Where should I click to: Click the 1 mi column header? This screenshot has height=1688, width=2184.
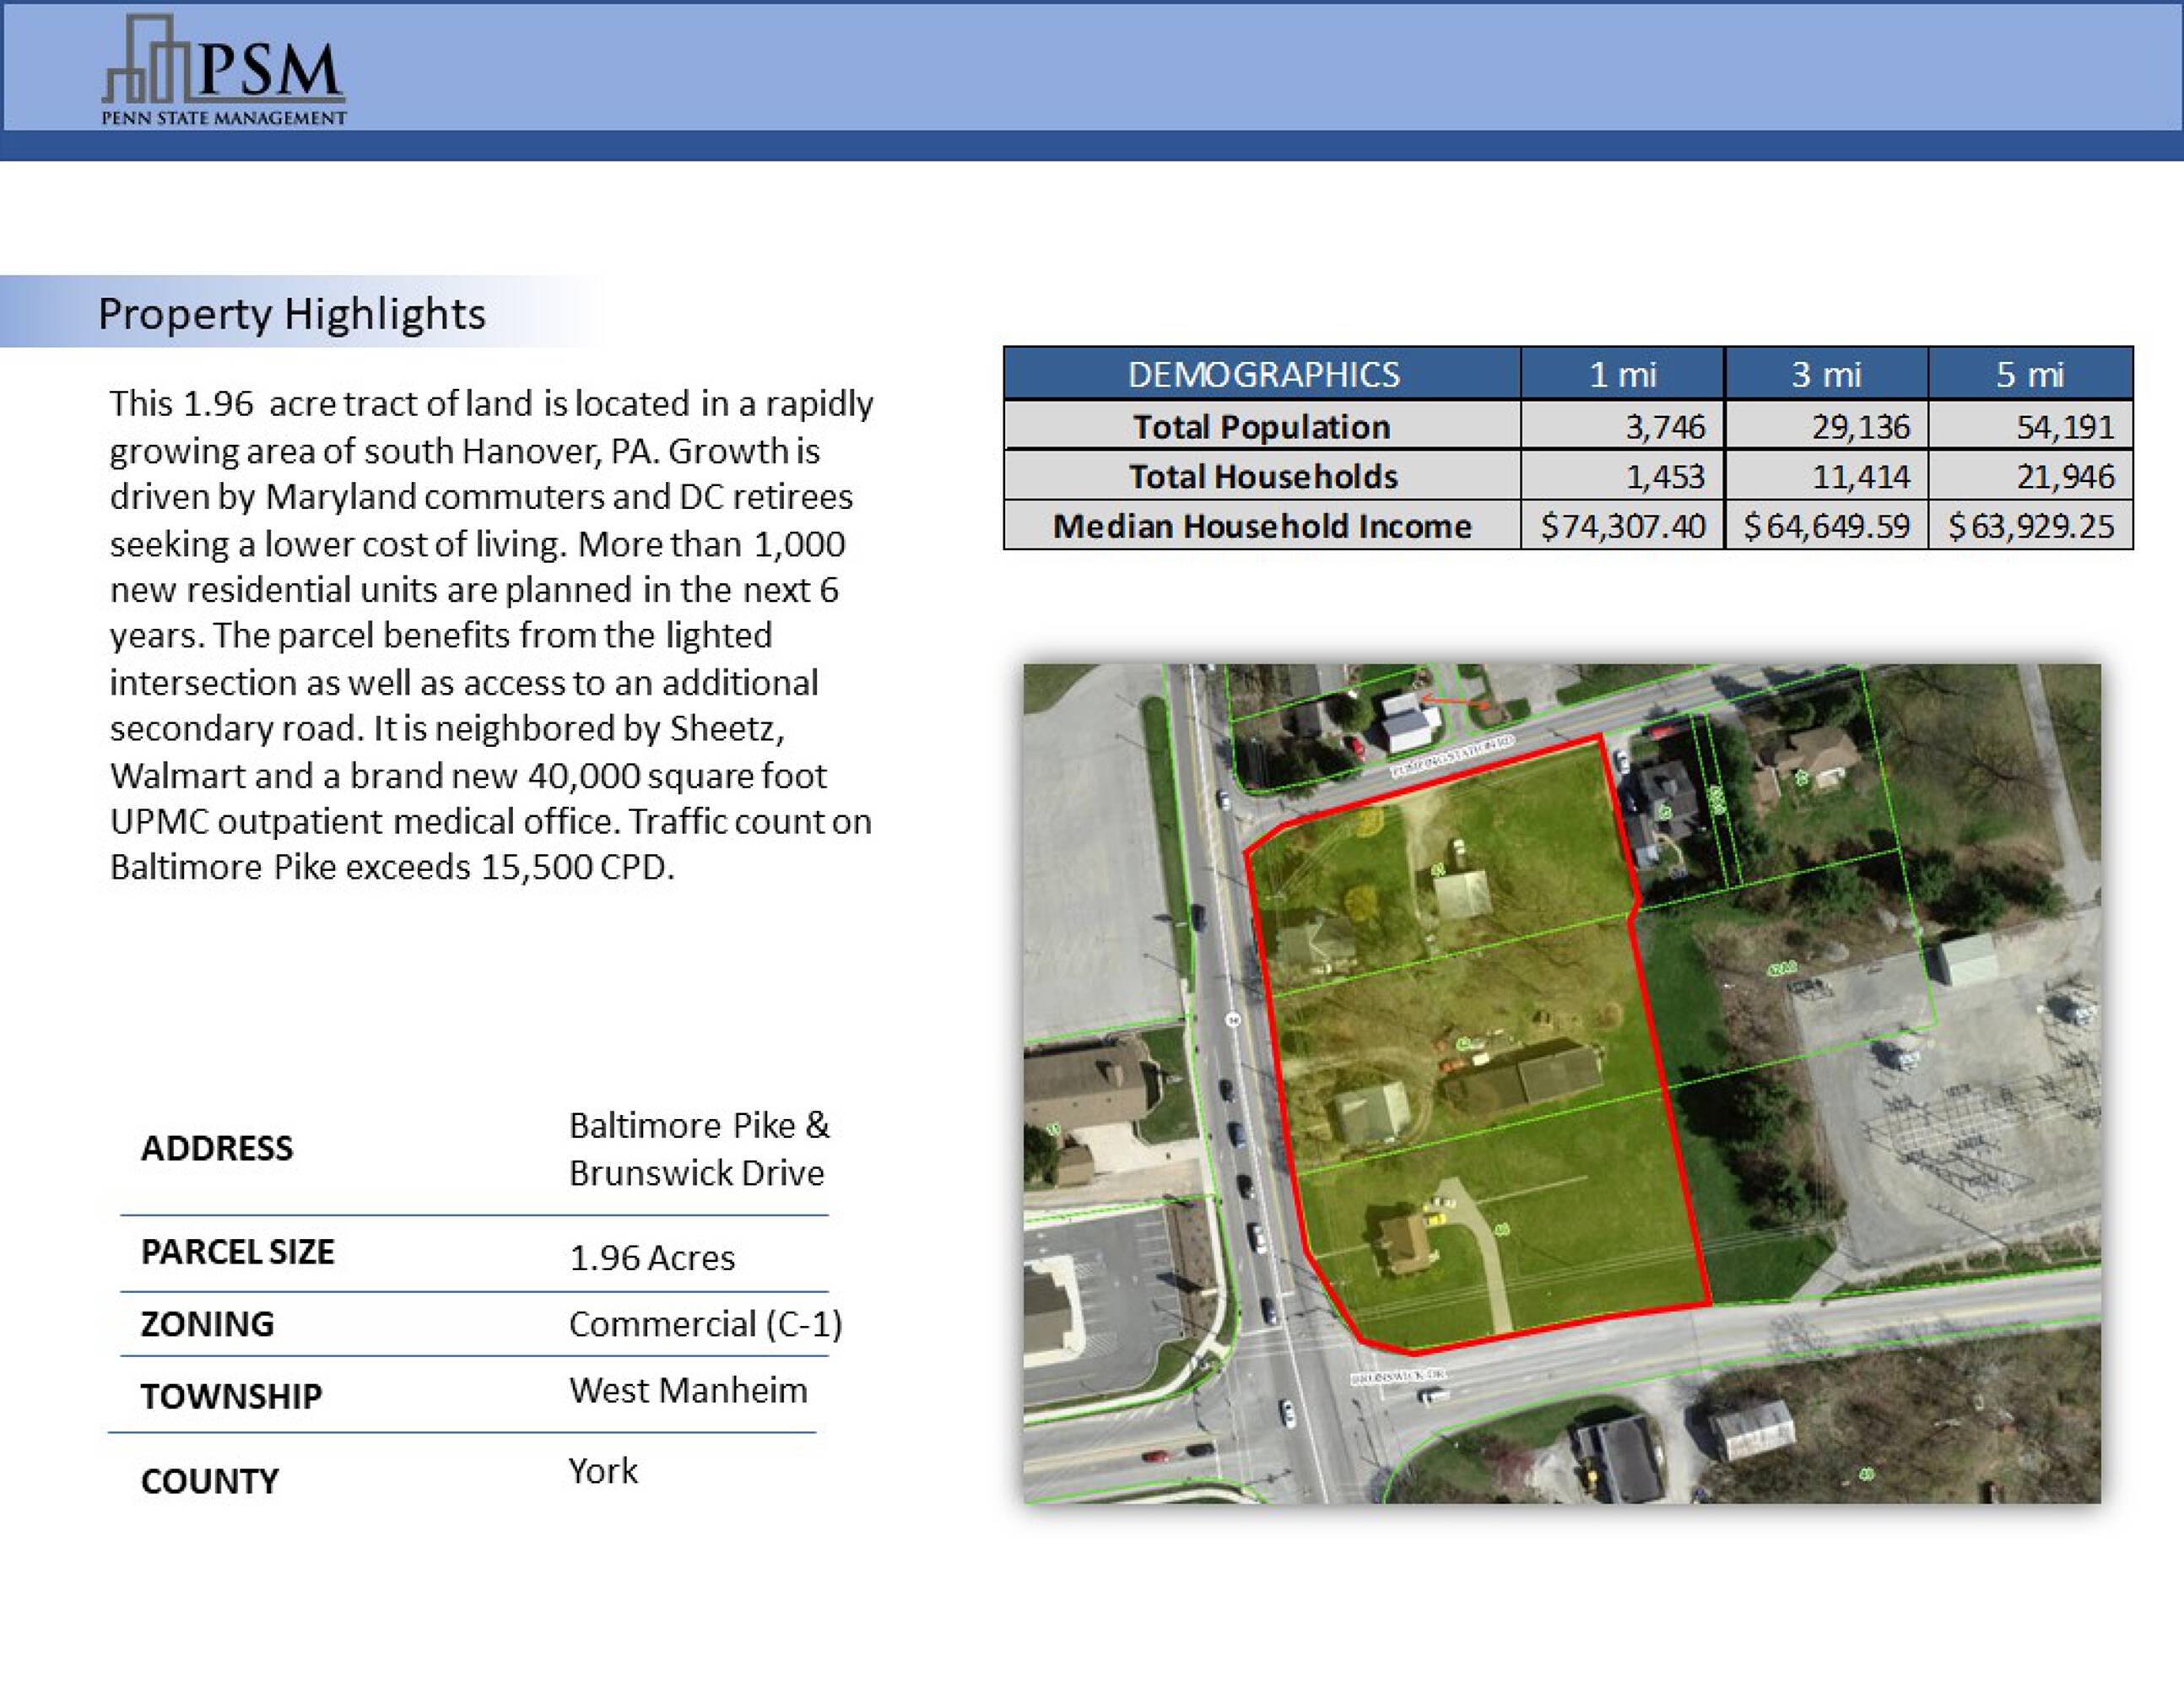point(1622,374)
